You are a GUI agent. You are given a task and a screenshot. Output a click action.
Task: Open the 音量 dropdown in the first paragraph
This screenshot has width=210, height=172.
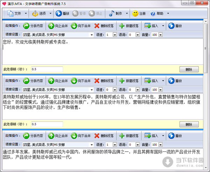(160, 35)
